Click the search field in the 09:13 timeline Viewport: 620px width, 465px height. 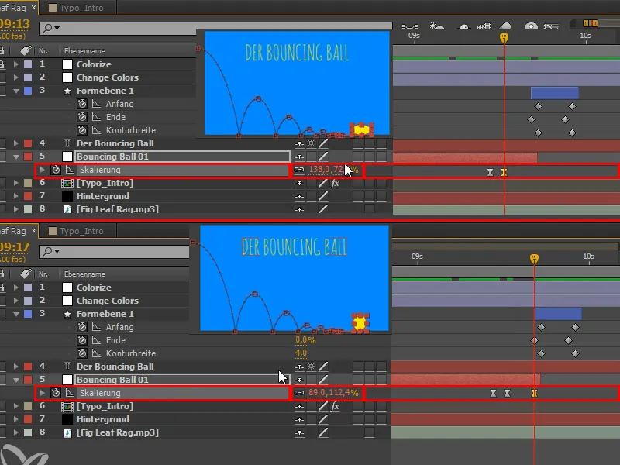coord(215,28)
